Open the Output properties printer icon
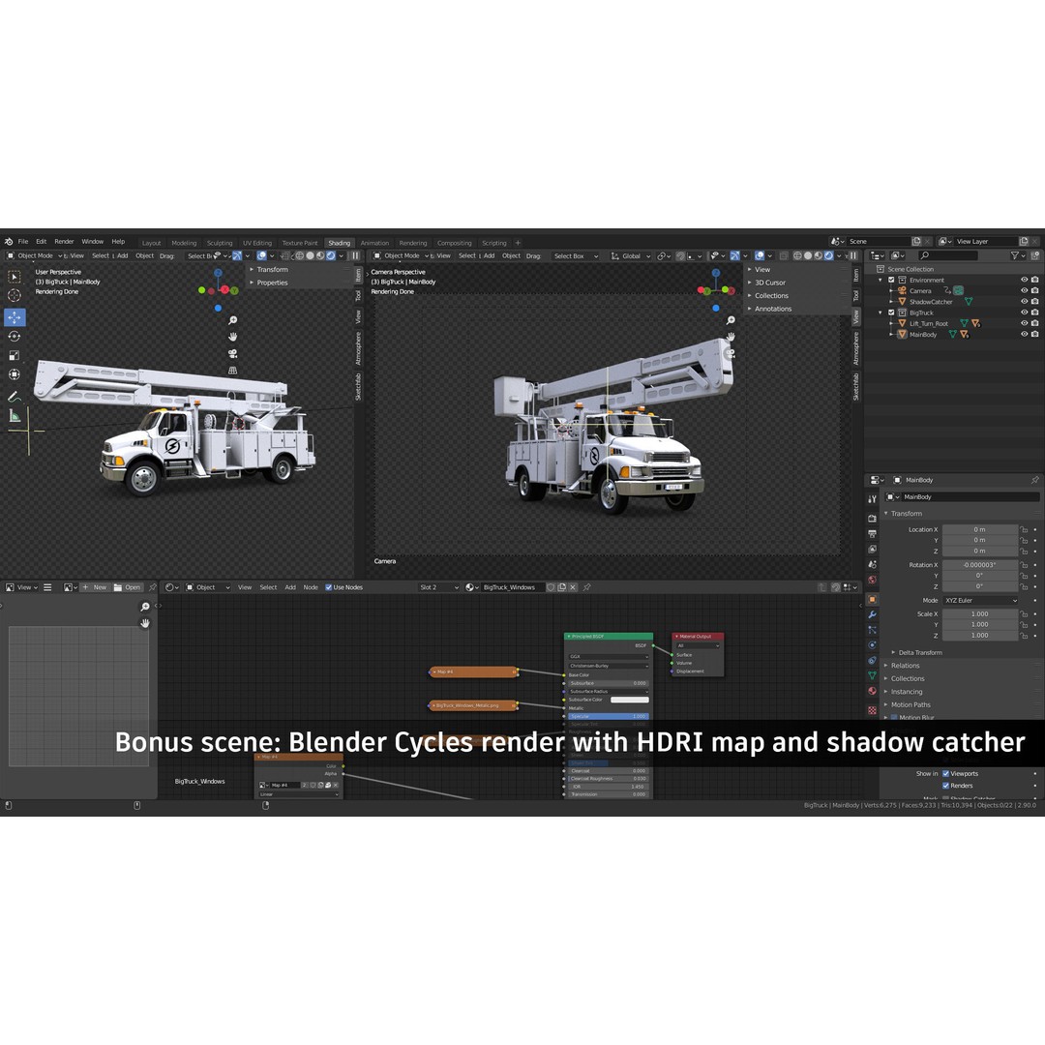The image size is (1045, 1045). point(873,534)
